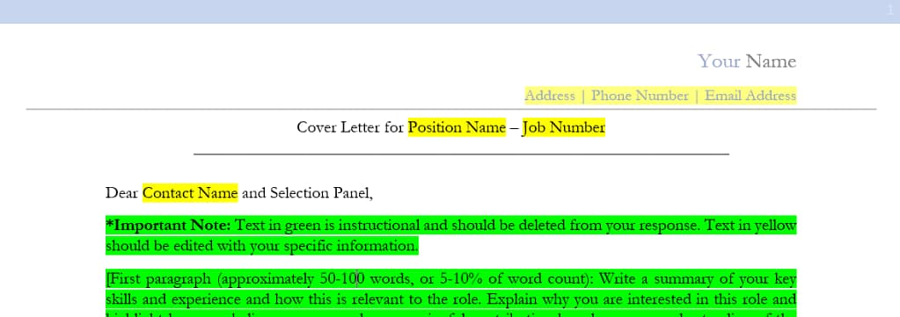Select the 'Phone Number' placeholder text
The height and width of the screenshot is (317, 900).
(640, 95)
